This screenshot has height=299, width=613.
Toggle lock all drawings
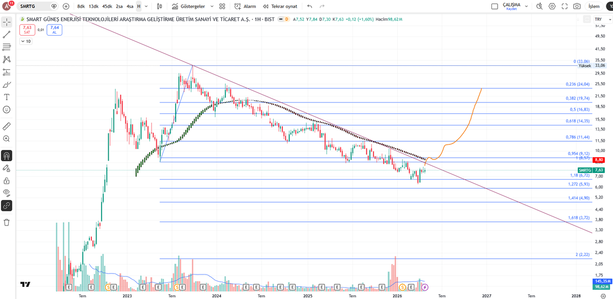click(7, 180)
